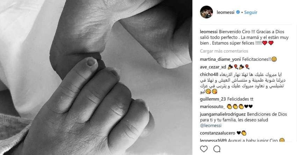The height and width of the screenshot is (155, 297).
Task: Open the black-and-white baby hand photo
Action: coord(96,77)
